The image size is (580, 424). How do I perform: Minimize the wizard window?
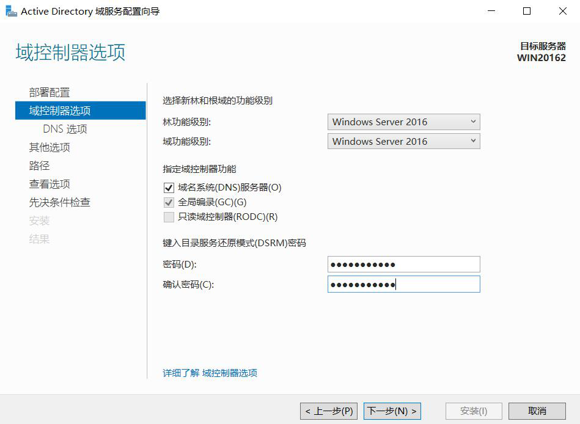(491, 11)
